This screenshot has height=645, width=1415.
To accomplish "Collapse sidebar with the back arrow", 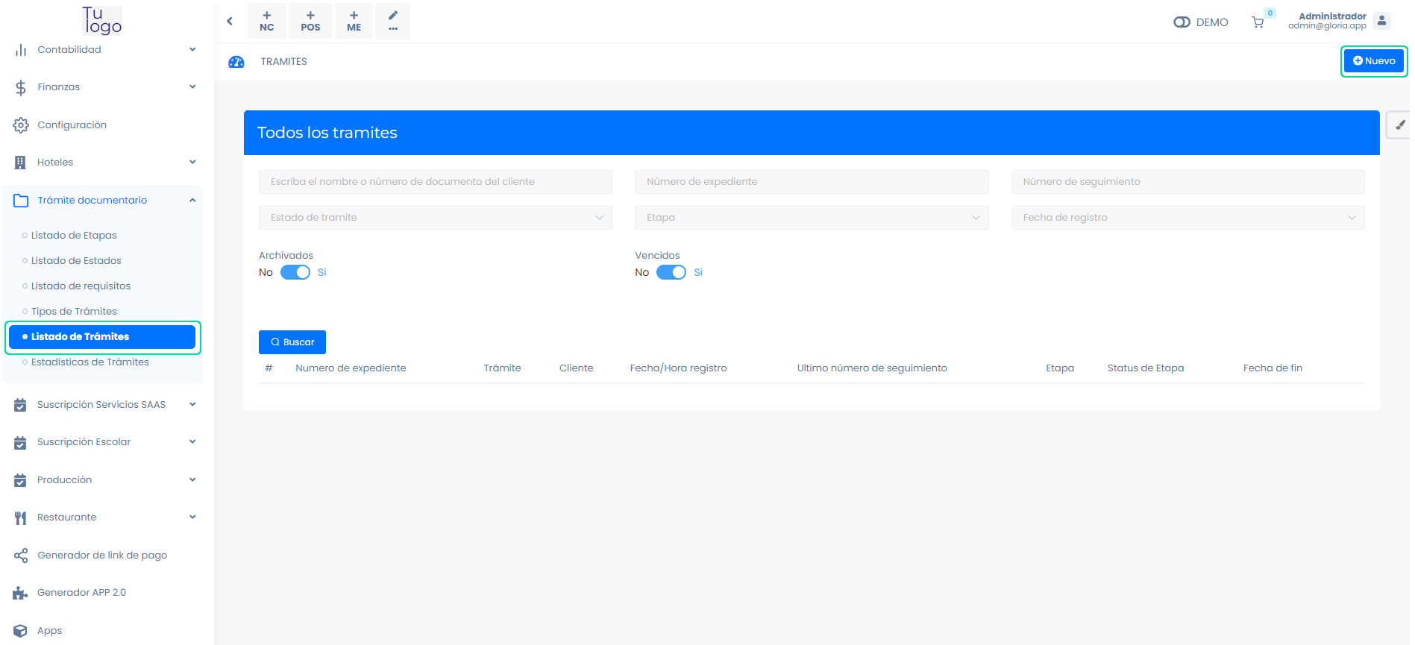I will click(230, 21).
